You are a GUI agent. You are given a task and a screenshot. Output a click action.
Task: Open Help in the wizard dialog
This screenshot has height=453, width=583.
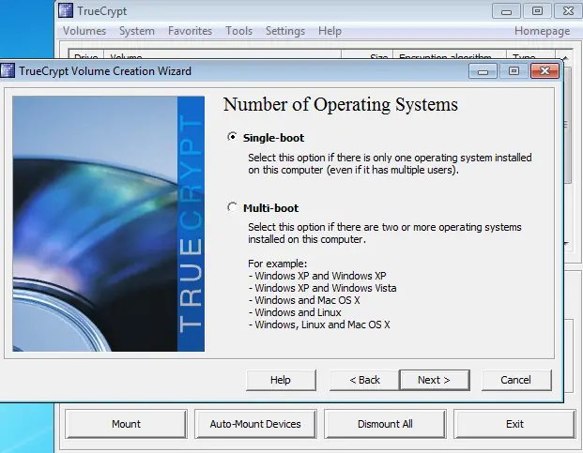pyautogui.click(x=281, y=380)
